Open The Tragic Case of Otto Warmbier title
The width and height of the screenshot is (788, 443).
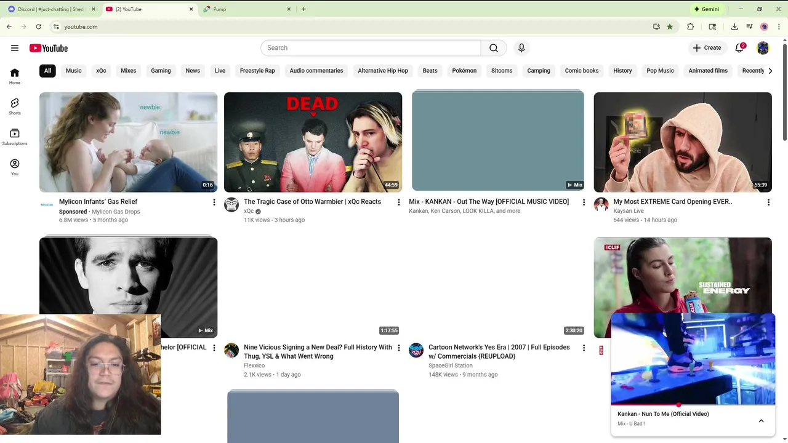(x=312, y=202)
